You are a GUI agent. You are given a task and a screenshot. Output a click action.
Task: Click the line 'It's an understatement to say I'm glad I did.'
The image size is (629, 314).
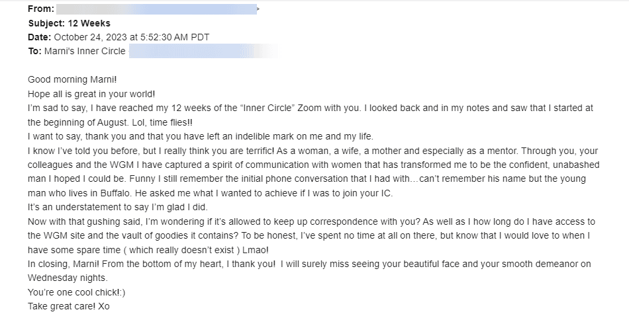coord(118,208)
